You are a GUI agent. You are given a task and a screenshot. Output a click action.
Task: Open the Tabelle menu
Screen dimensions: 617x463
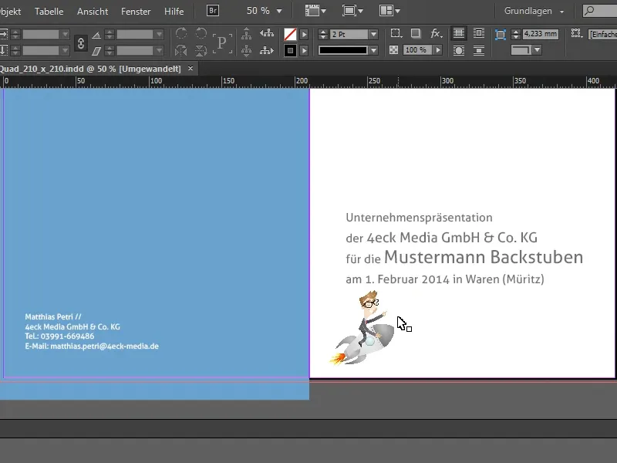click(x=49, y=12)
